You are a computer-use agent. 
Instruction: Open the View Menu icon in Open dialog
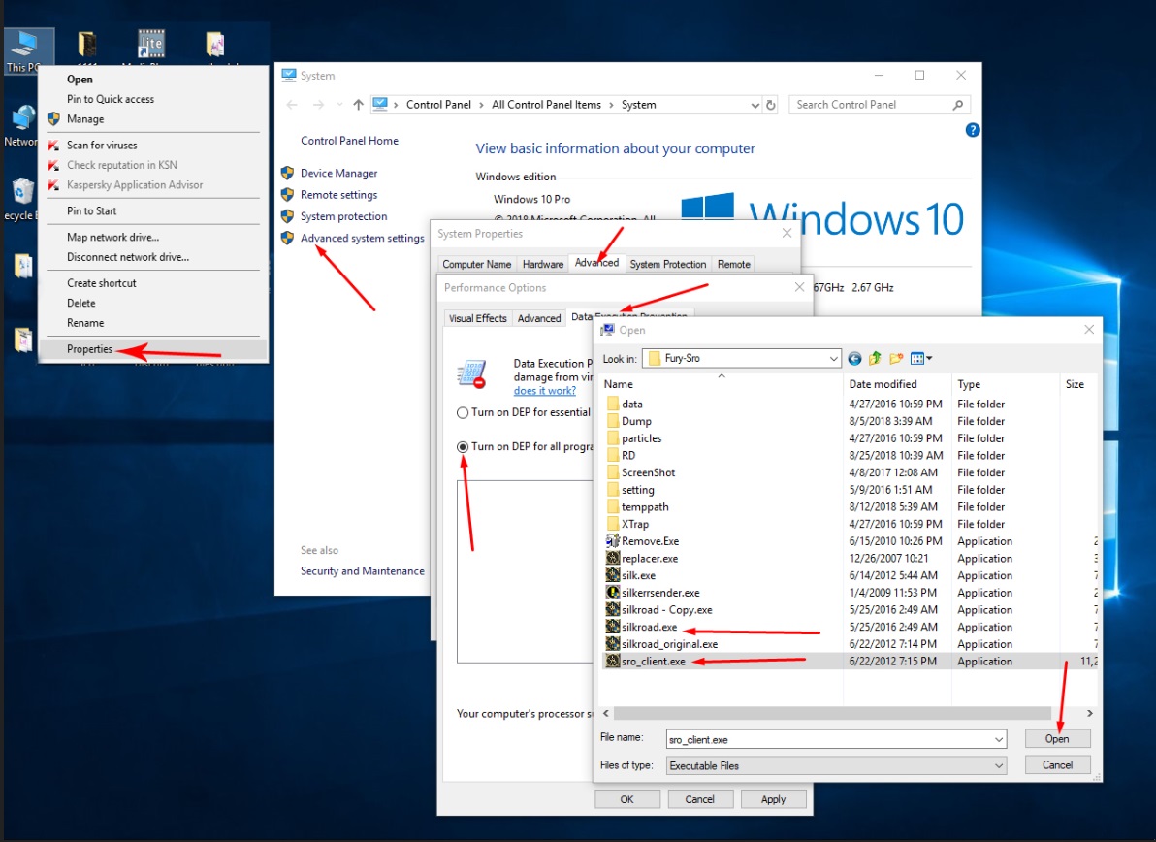click(920, 359)
